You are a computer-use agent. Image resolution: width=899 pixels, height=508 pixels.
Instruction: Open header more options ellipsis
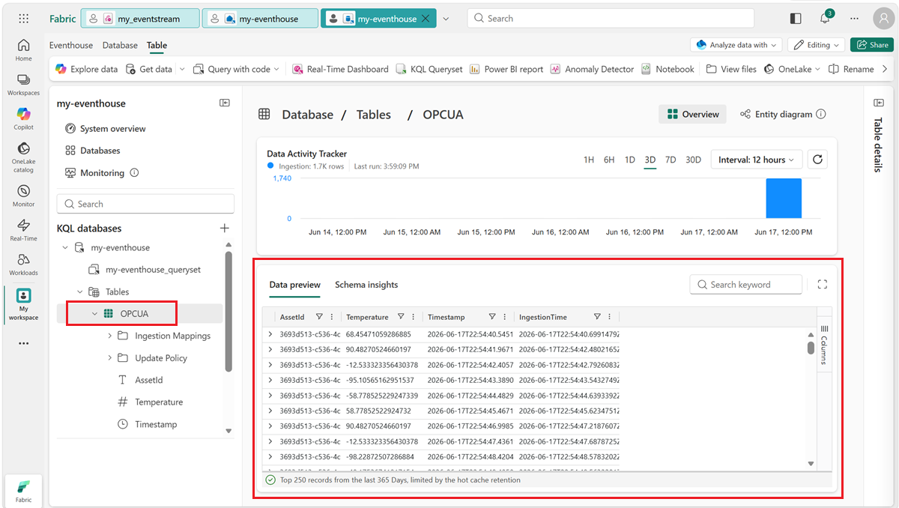(x=853, y=19)
